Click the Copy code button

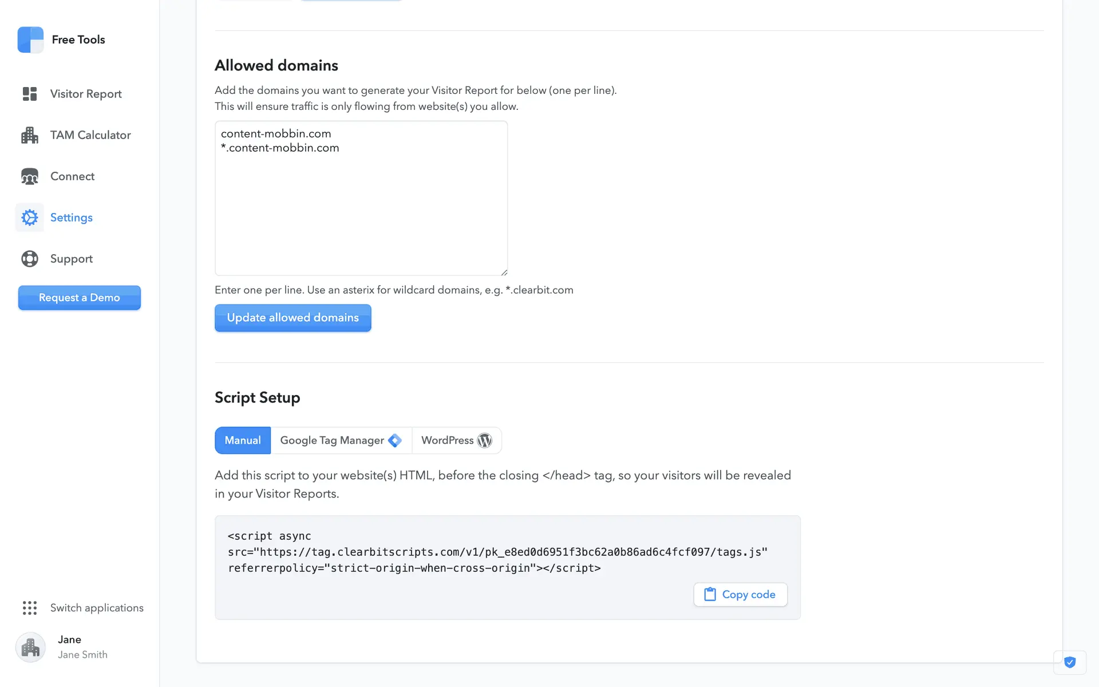[740, 594]
